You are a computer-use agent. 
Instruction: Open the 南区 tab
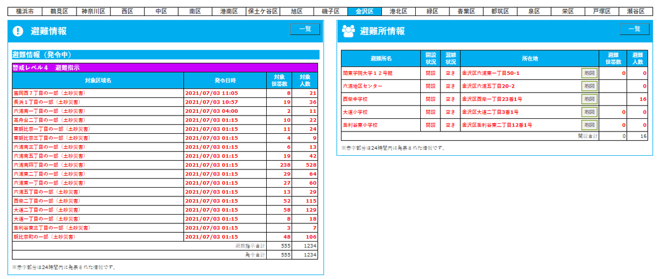point(195,11)
